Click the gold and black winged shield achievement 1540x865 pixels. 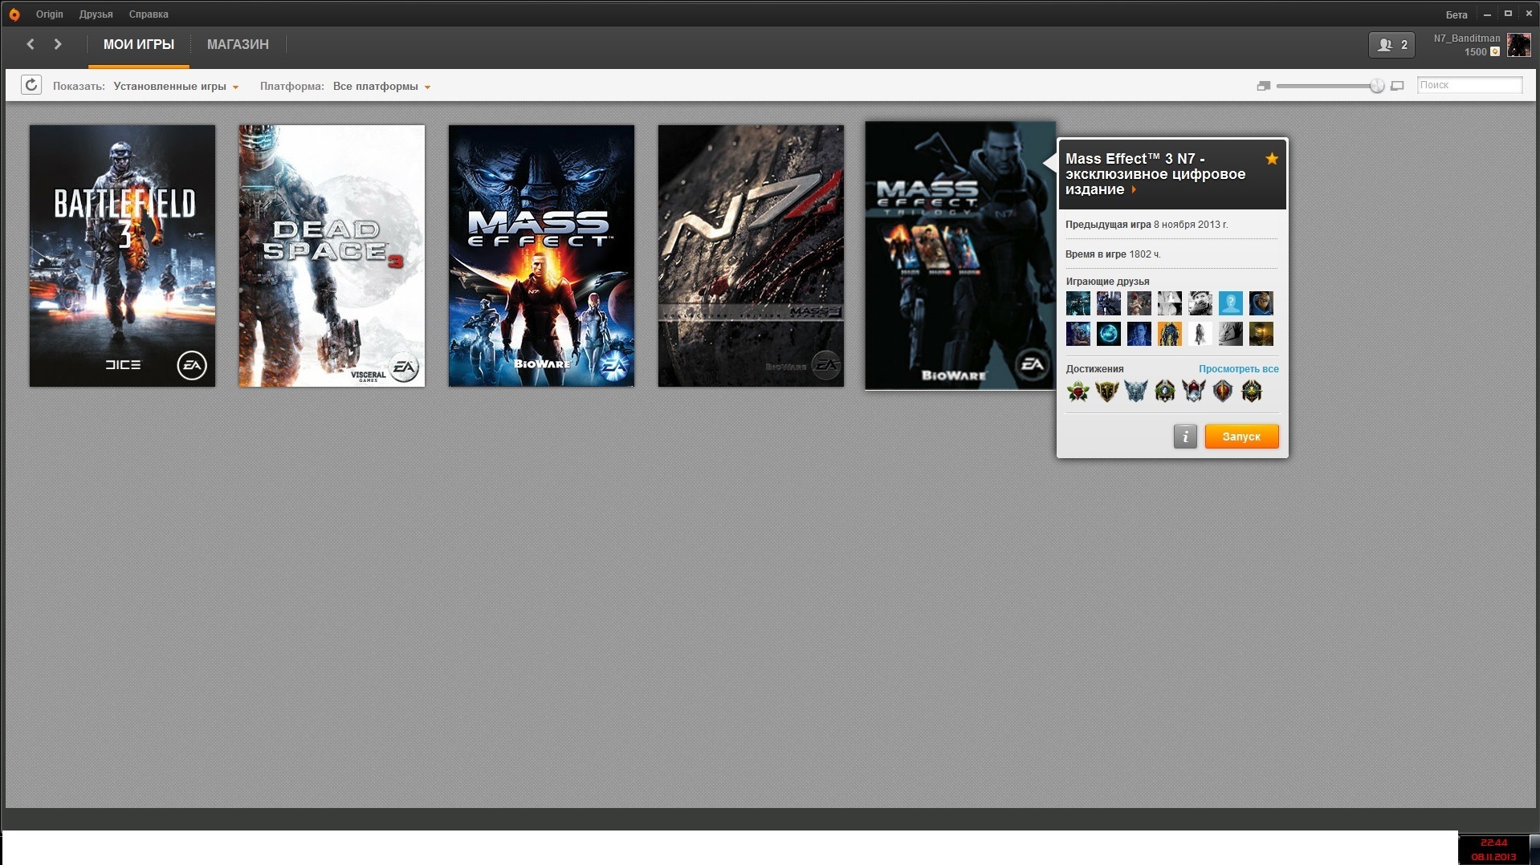(x=1107, y=392)
